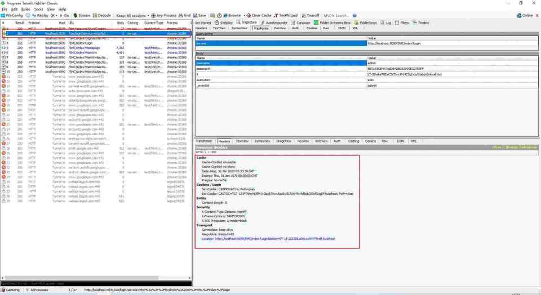Select the Any Process target picker
This screenshot has width=541, height=295.
tap(164, 16)
